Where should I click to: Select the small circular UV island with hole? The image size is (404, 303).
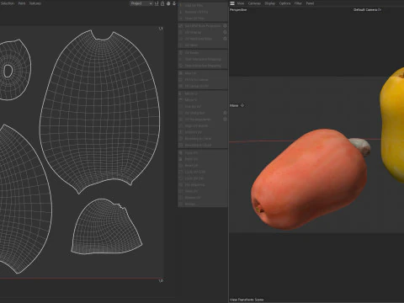point(14,70)
